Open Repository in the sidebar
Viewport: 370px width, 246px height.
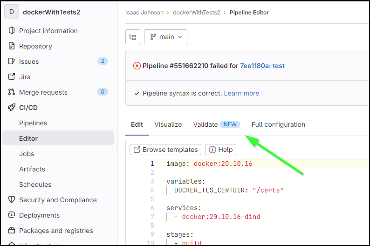[35, 46]
